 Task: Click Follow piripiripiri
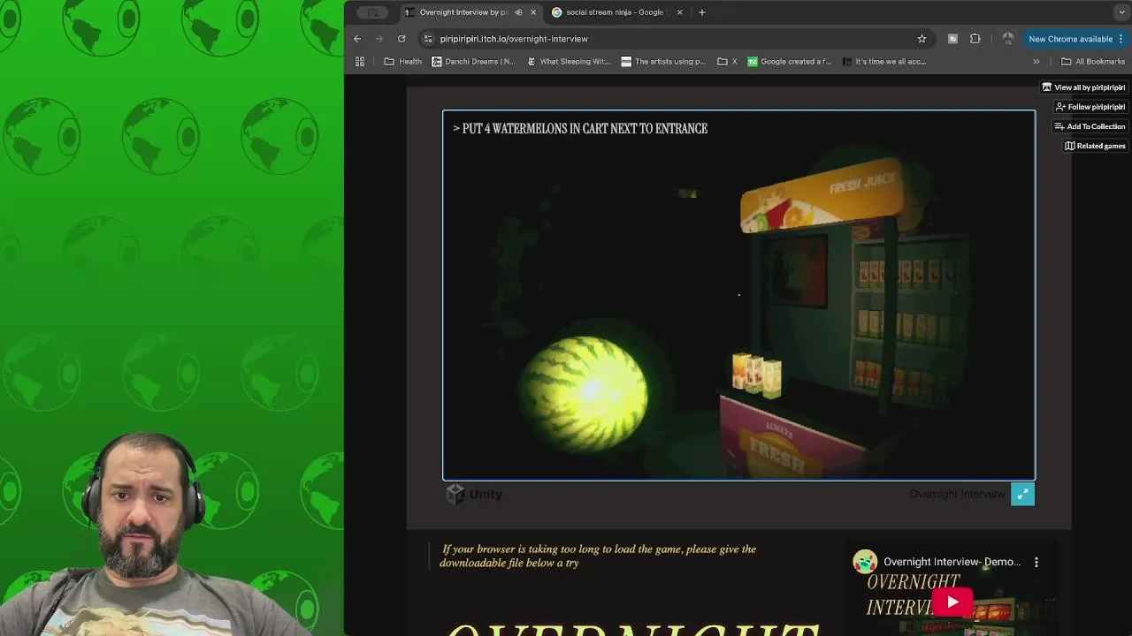1090,107
